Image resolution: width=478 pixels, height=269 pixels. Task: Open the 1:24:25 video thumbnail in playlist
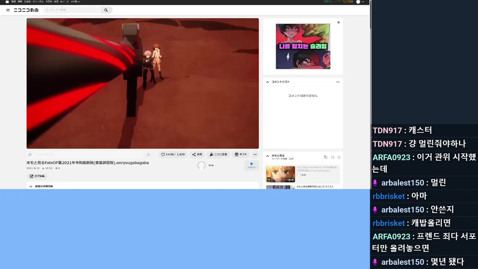pyautogui.click(x=280, y=174)
